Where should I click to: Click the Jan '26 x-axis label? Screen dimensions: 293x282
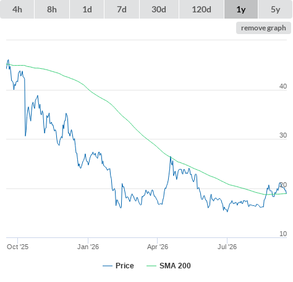[88, 247]
